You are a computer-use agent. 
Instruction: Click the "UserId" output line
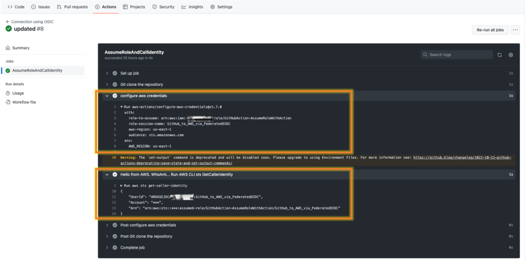pyautogui.click(x=196, y=197)
